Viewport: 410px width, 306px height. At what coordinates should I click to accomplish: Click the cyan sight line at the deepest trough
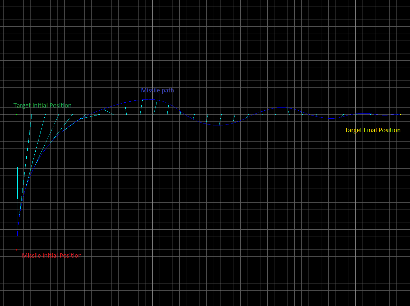(220, 120)
